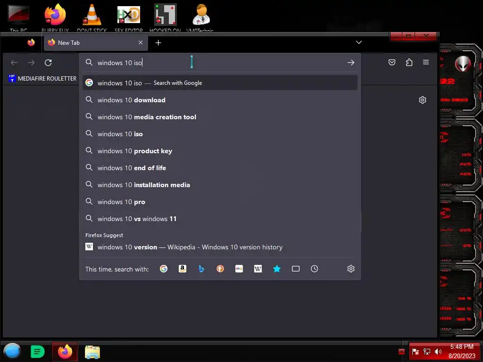This screenshot has width=483, height=362.
Task: Reload the current page
Action: (48, 63)
